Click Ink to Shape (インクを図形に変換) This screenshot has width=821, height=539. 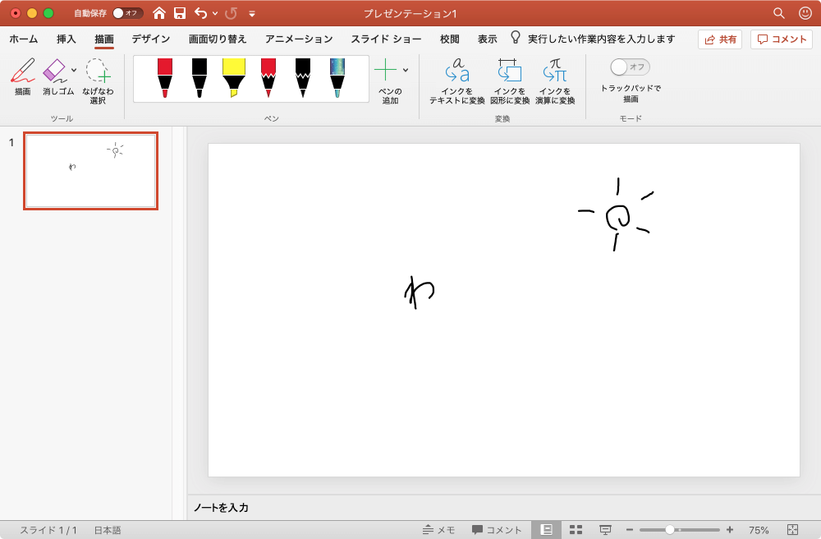[x=510, y=81]
